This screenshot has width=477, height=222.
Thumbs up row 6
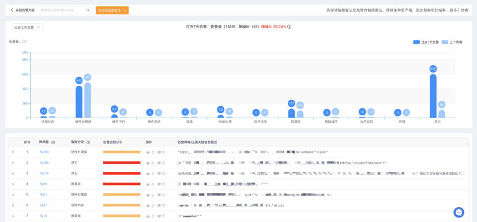148,206
